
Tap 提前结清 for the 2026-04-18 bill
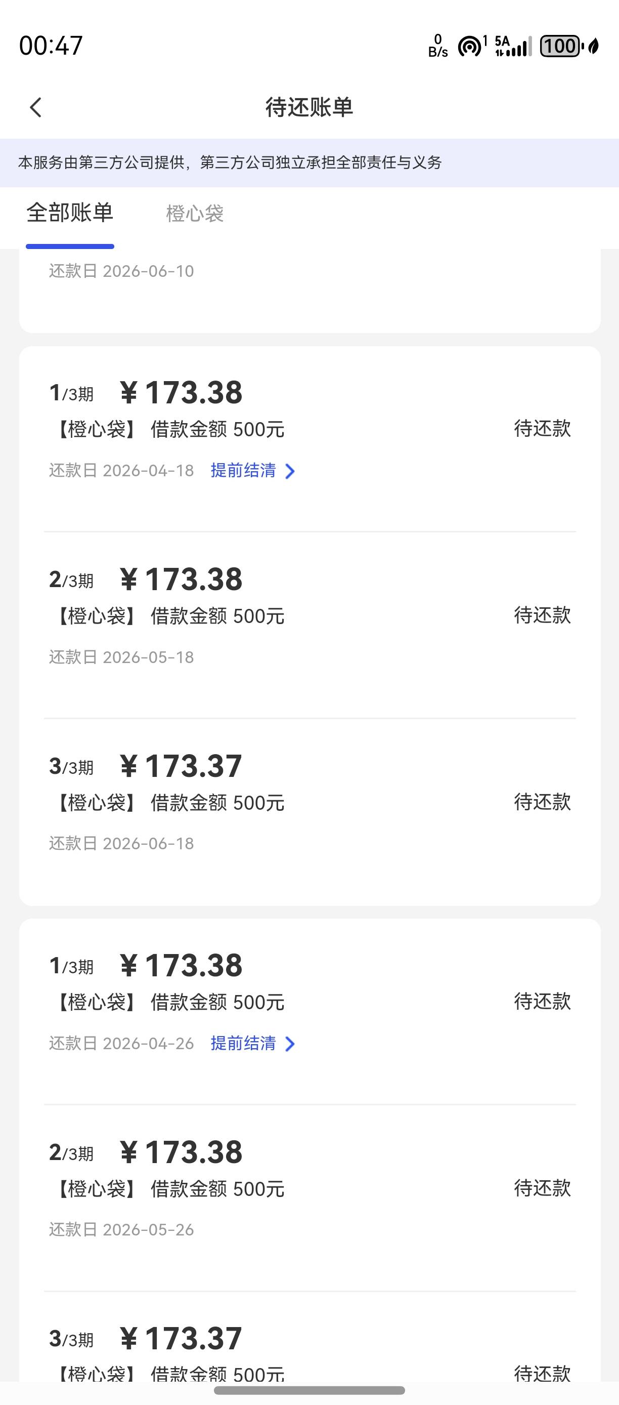coord(244,470)
